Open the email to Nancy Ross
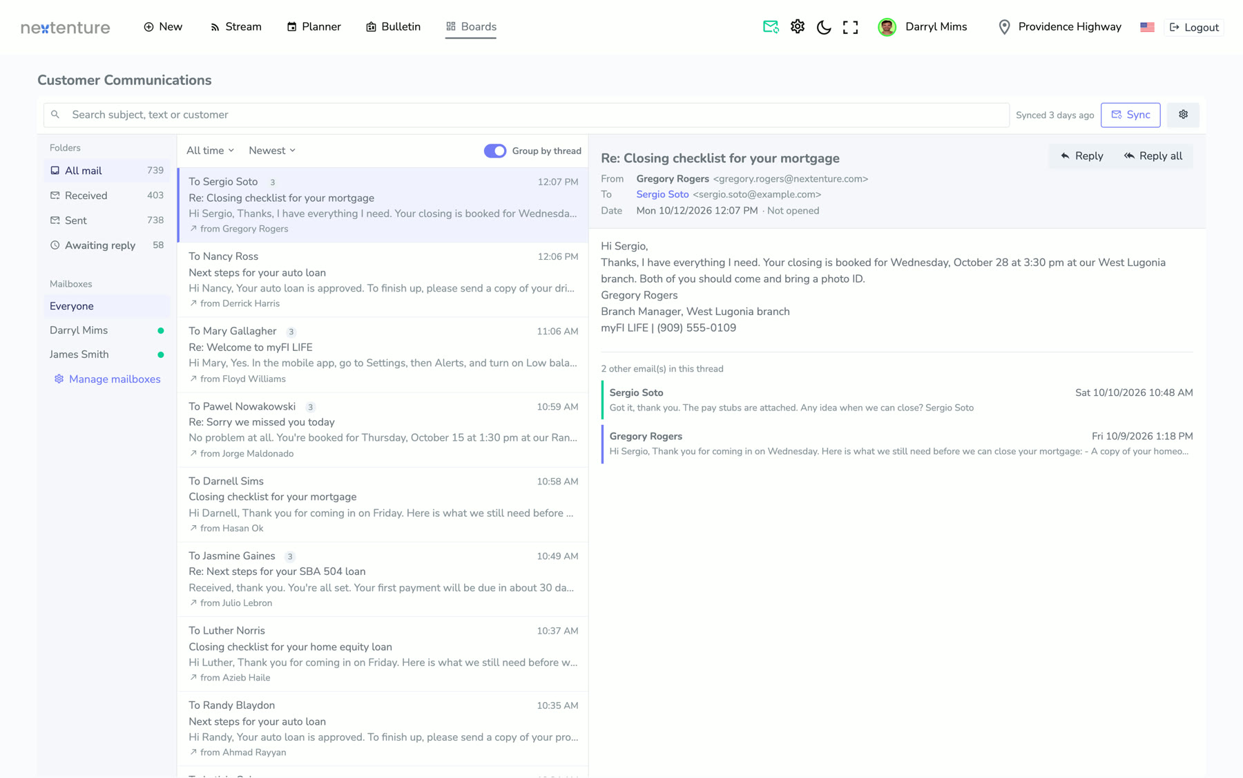Screen dimensions: 1243x778 [383, 280]
